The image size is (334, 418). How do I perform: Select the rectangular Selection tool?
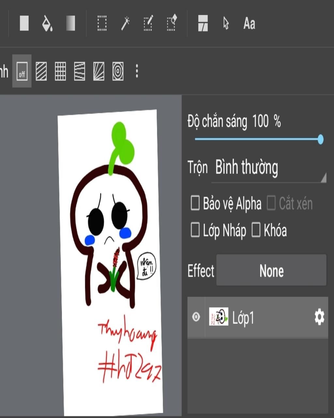[x=102, y=24]
